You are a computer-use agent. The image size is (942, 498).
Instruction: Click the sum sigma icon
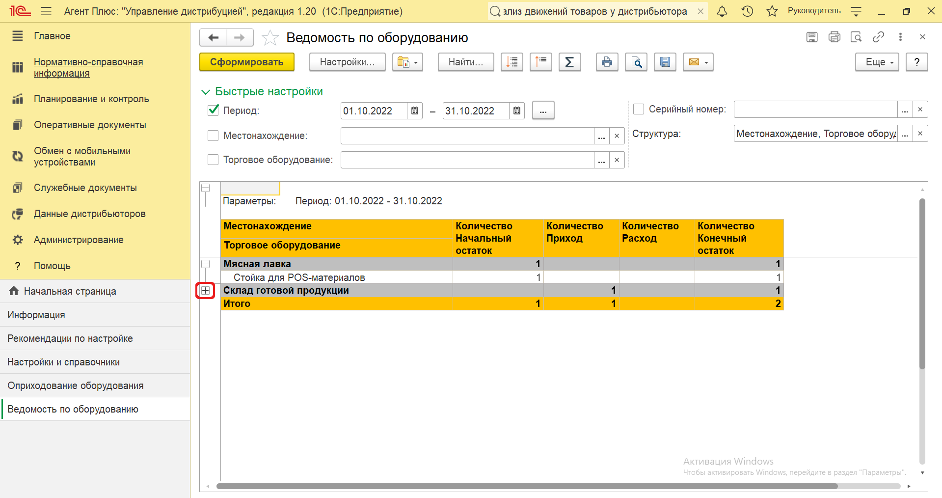pyautogui.click(x=569, y=62)
